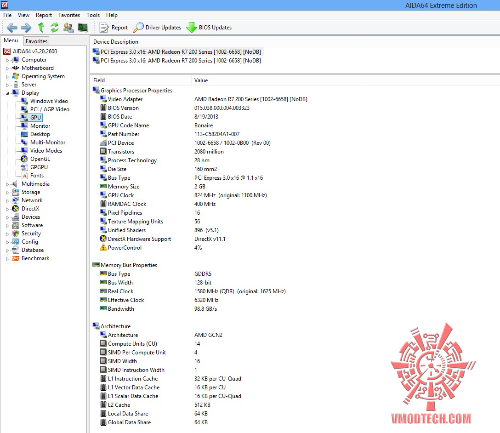Image resolution: width=500 pixels, height=433 pixels.
Task: Click the Report toolbar button
Action: 114,28
